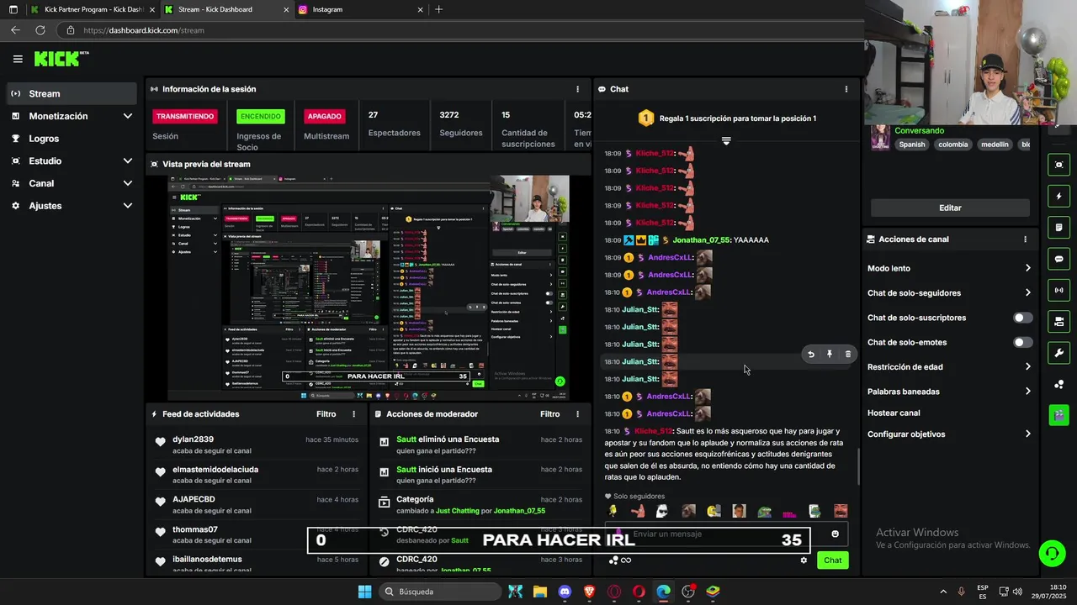Screen dimensions: 1077x605
Task: Delete the hovered Julian_Stt message
Action: pos(847,355)
